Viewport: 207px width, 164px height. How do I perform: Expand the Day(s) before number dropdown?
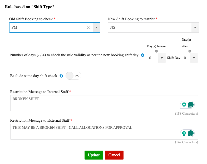[x=162, y=58]
